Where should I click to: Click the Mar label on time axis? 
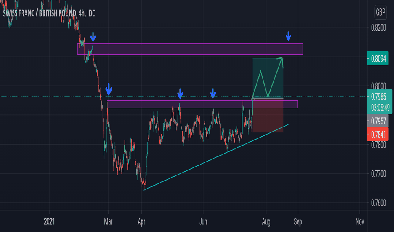(x=108, y=221)
